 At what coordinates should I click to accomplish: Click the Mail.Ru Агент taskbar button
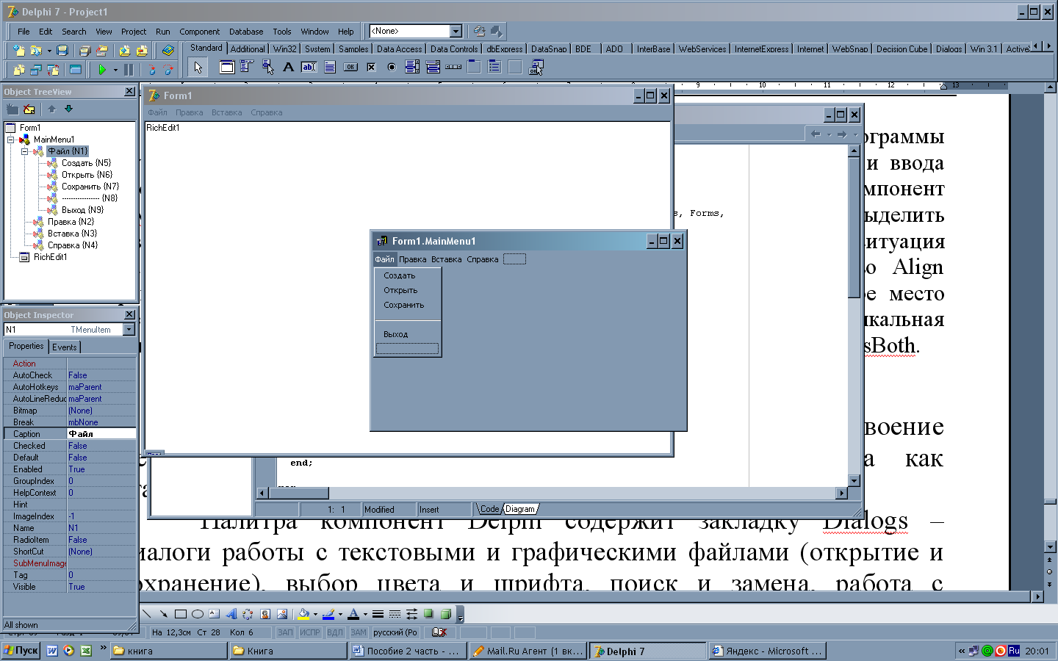tap(527, 651)
